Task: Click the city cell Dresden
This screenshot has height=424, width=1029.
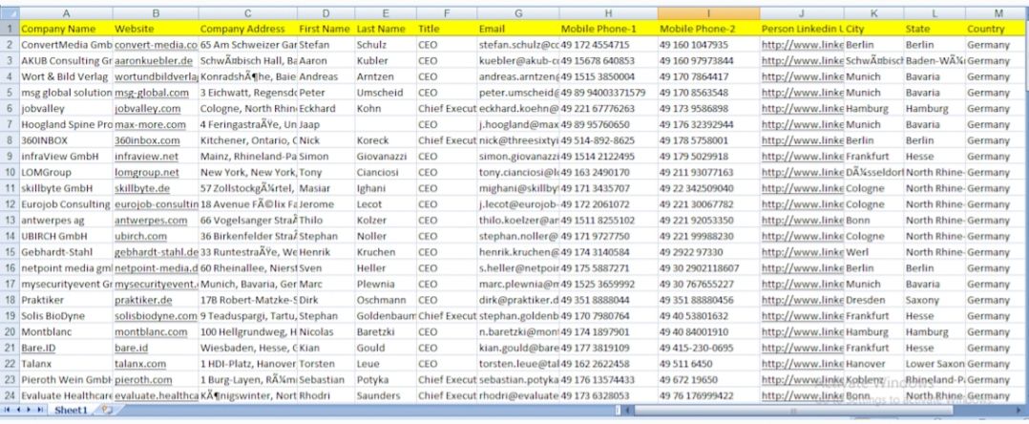Action: click(x=874, y=300)
